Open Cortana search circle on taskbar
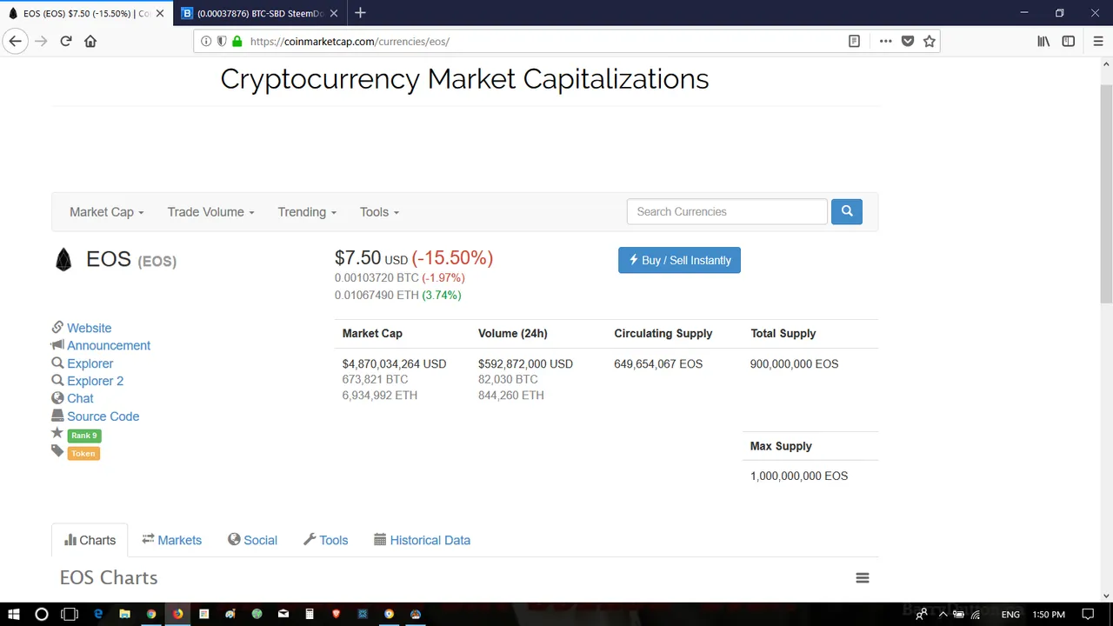 [x=41, y=614]
